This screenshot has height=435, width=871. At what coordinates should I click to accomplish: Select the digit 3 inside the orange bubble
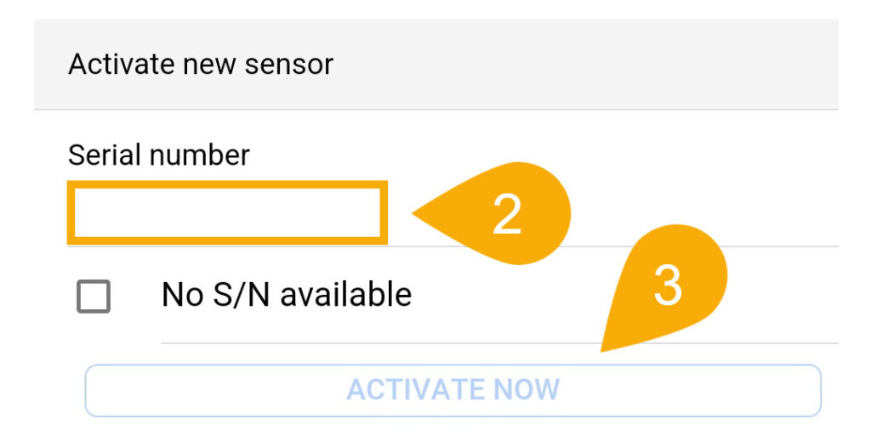click(x=668, y=285)
